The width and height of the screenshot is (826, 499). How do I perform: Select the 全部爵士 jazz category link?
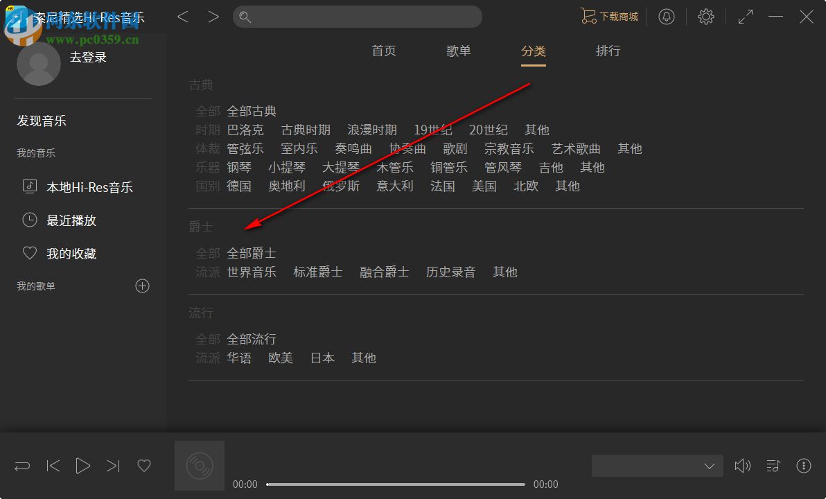251,253
